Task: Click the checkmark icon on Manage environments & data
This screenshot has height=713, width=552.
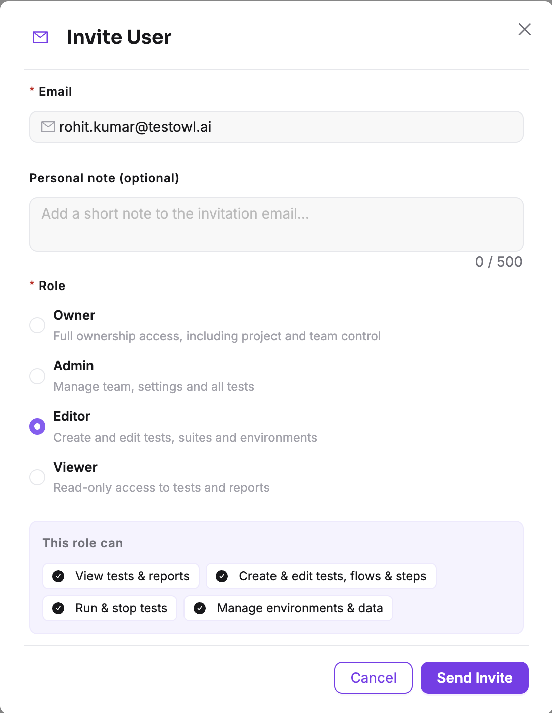Action: coord(200,608)
